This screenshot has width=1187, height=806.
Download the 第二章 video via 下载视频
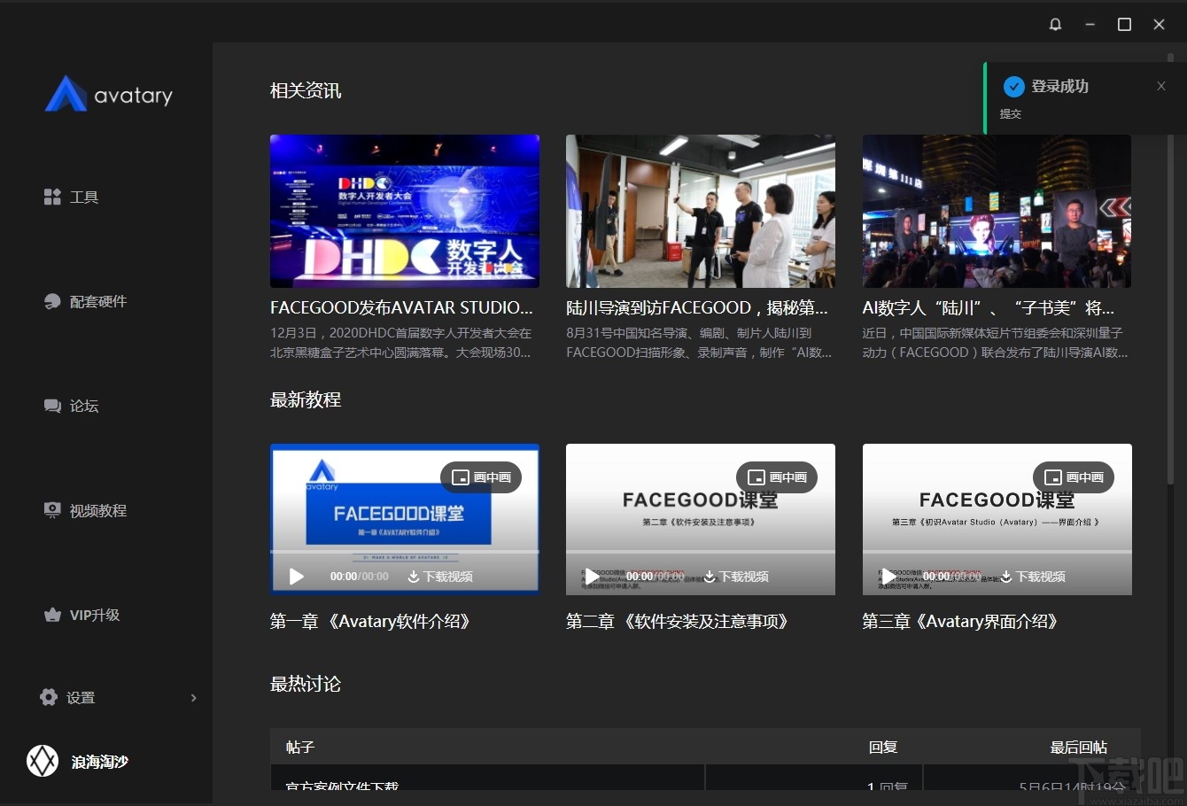click(736, 577)
